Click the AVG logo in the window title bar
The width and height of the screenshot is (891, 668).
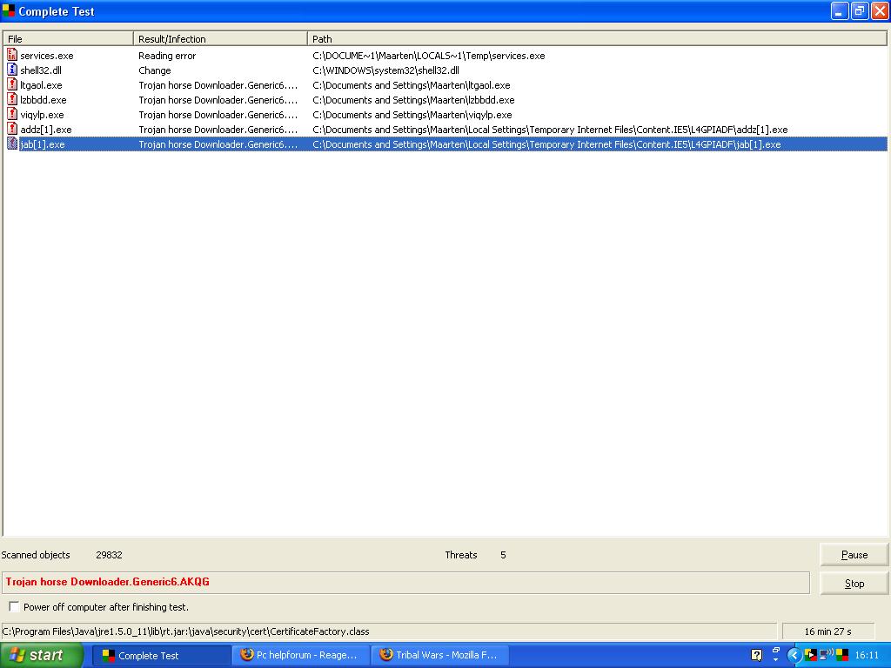pyautogui.click(x=9, y=10)
